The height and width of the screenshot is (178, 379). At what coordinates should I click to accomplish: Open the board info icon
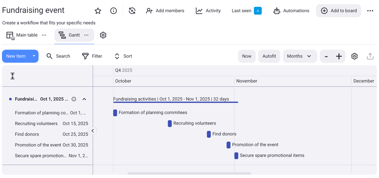pos(113,11)
